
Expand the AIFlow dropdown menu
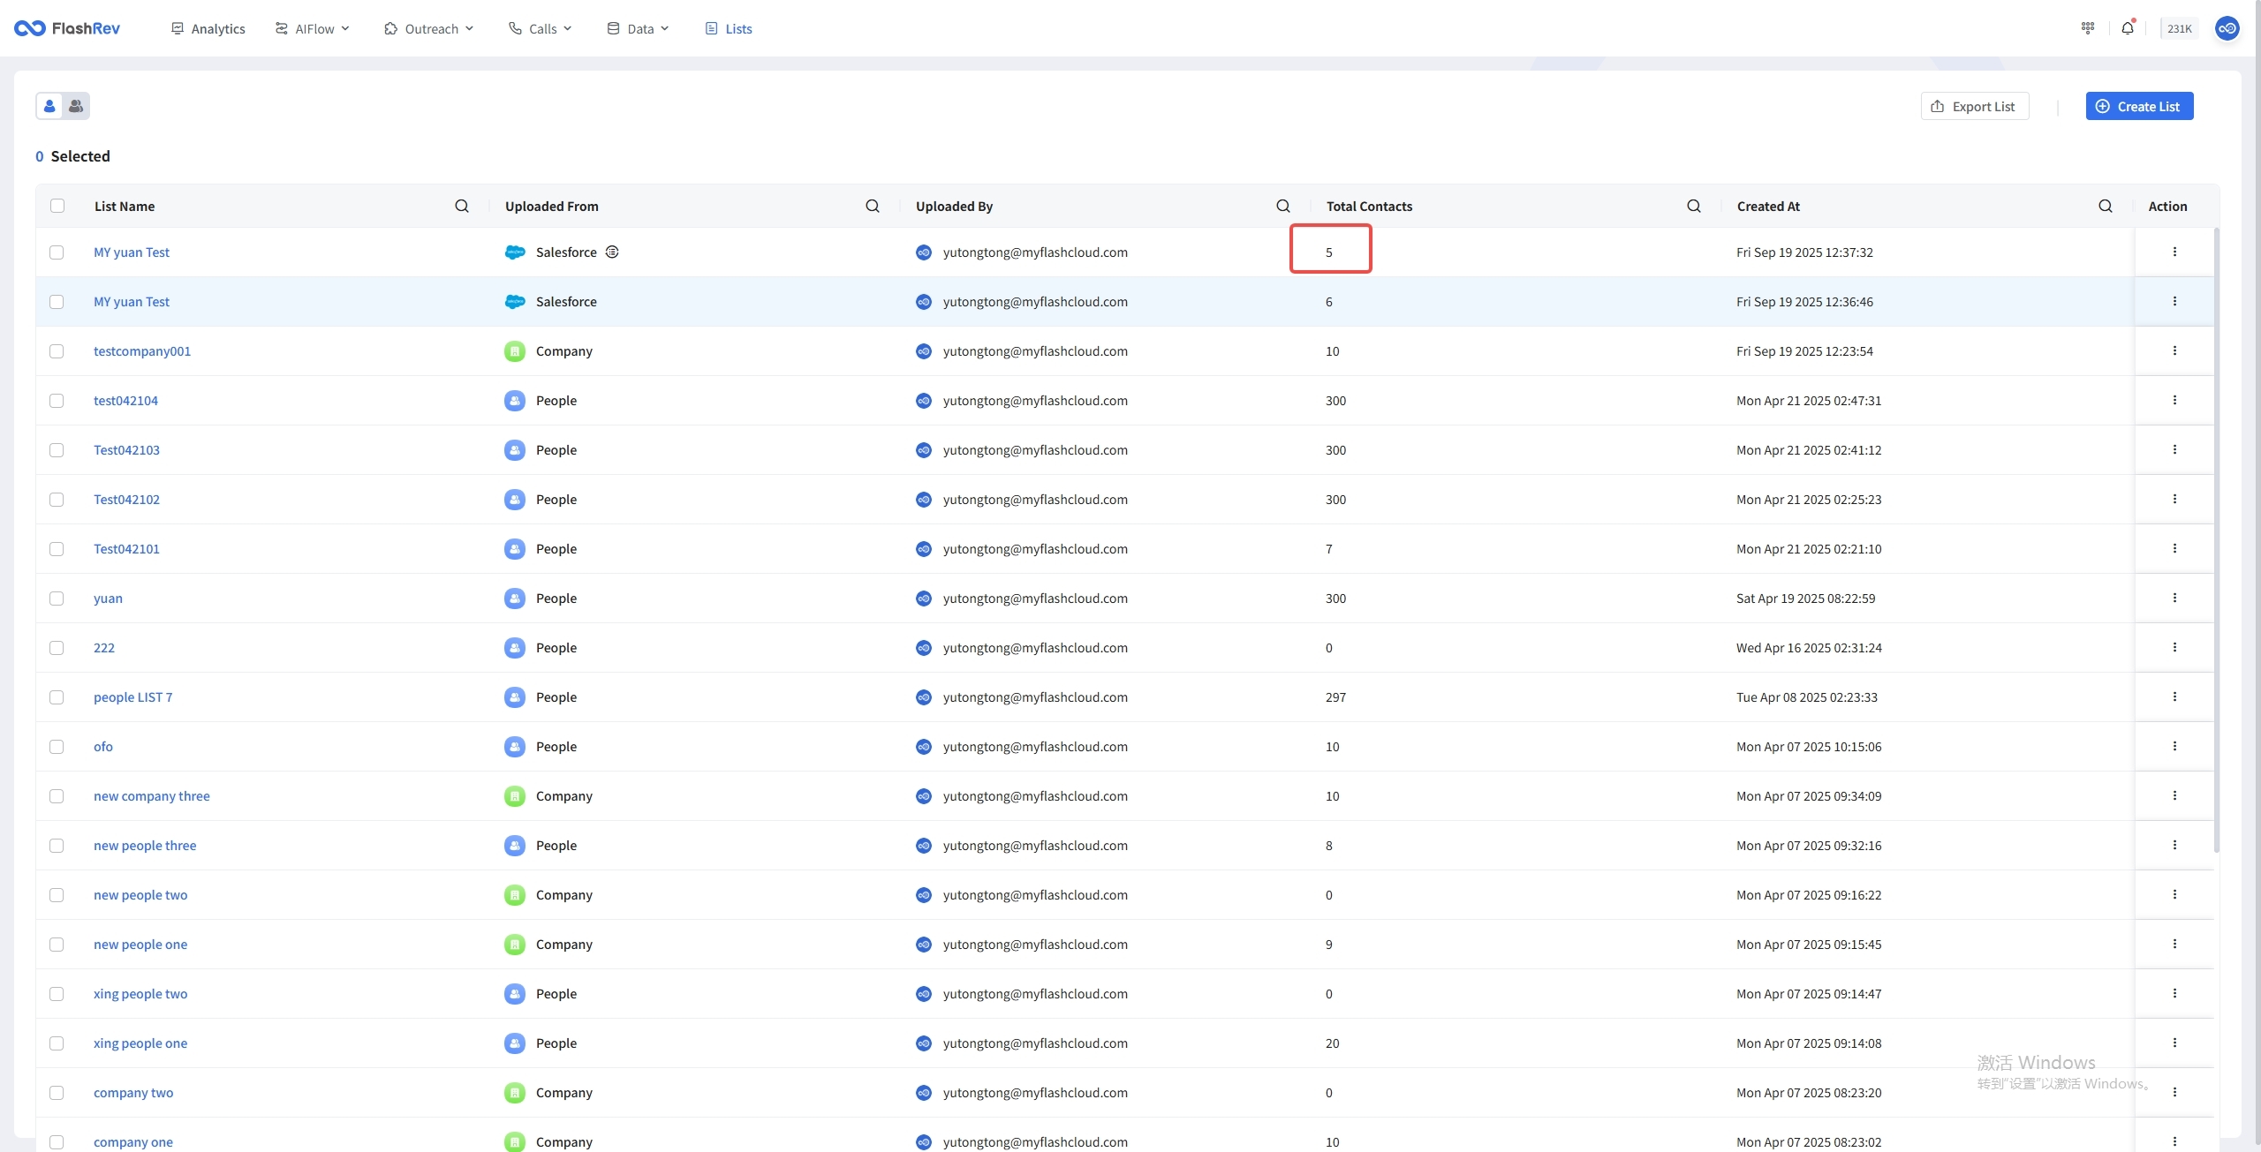pyautogui.click(x=313, y=28)
